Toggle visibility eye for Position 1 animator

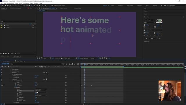pos(1,73)
